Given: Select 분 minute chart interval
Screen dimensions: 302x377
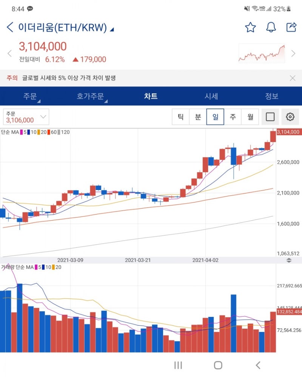Looking at the screenshot, I should pyautogui.click(x=198, y=117).
